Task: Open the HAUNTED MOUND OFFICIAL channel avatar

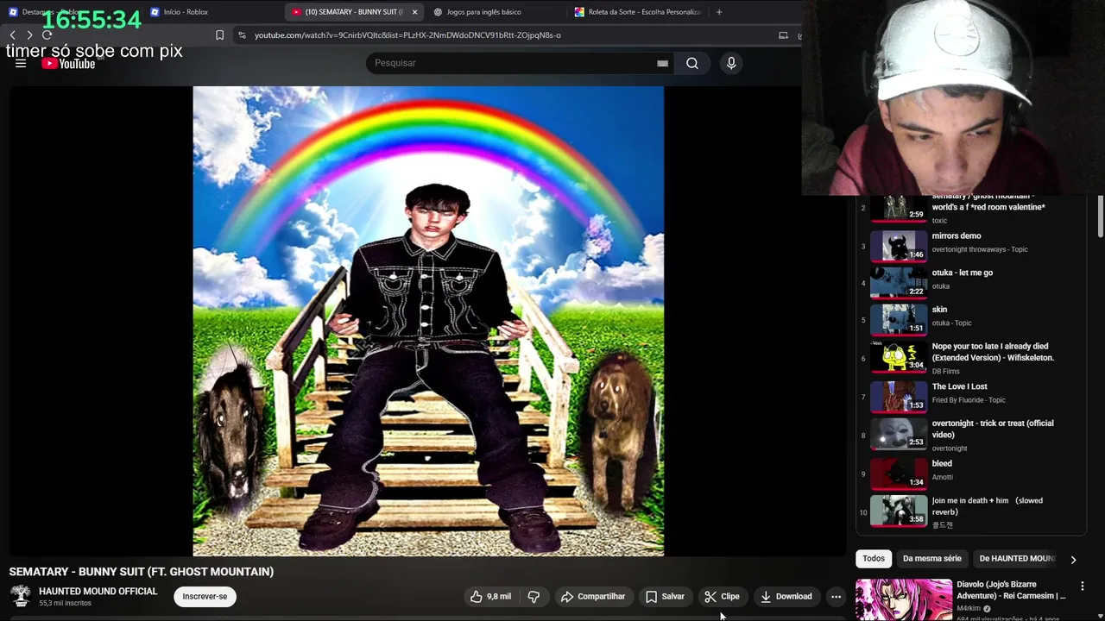Action: pyautogui.click(x=21, y=596)
